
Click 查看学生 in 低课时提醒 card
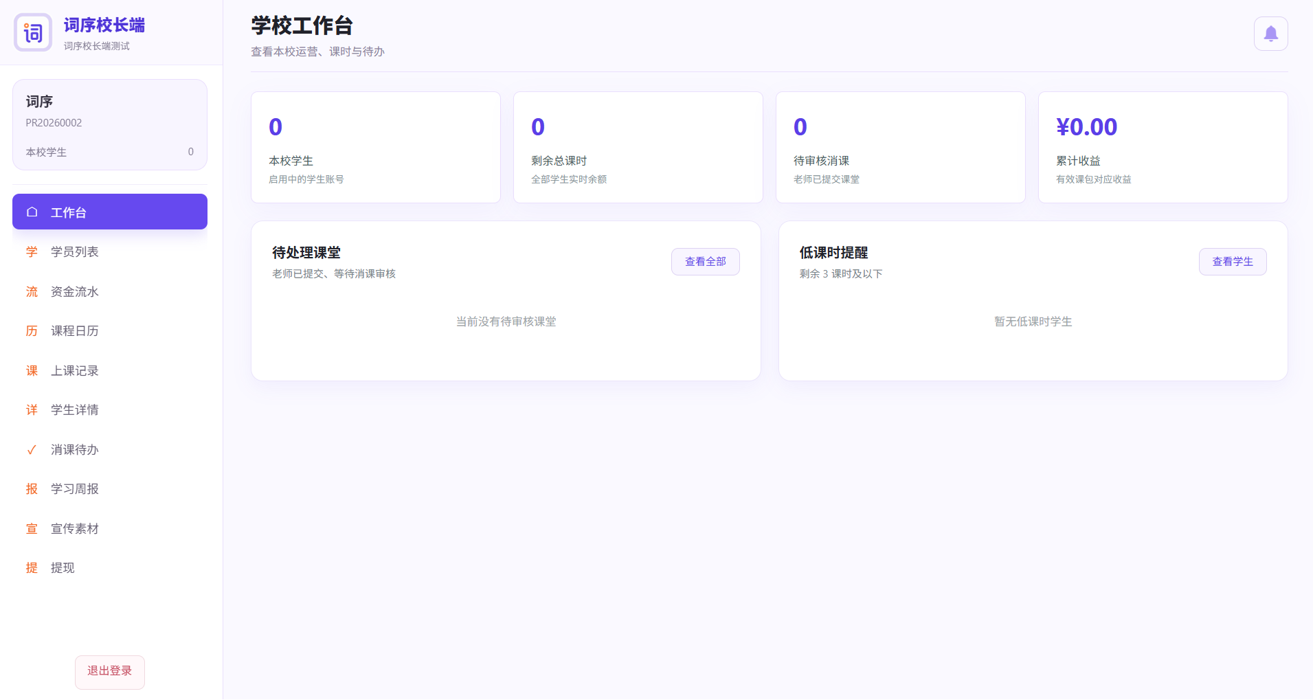(1233, 262)
